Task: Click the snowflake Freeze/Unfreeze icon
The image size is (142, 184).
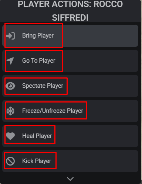Action: pyautogui.click(x=10, y=111)
